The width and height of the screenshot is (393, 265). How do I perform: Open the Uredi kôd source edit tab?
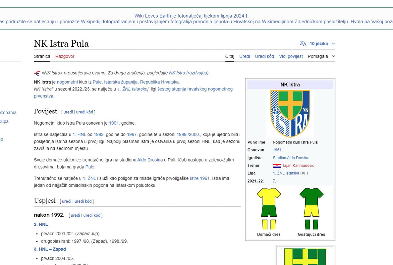(264, 56)
